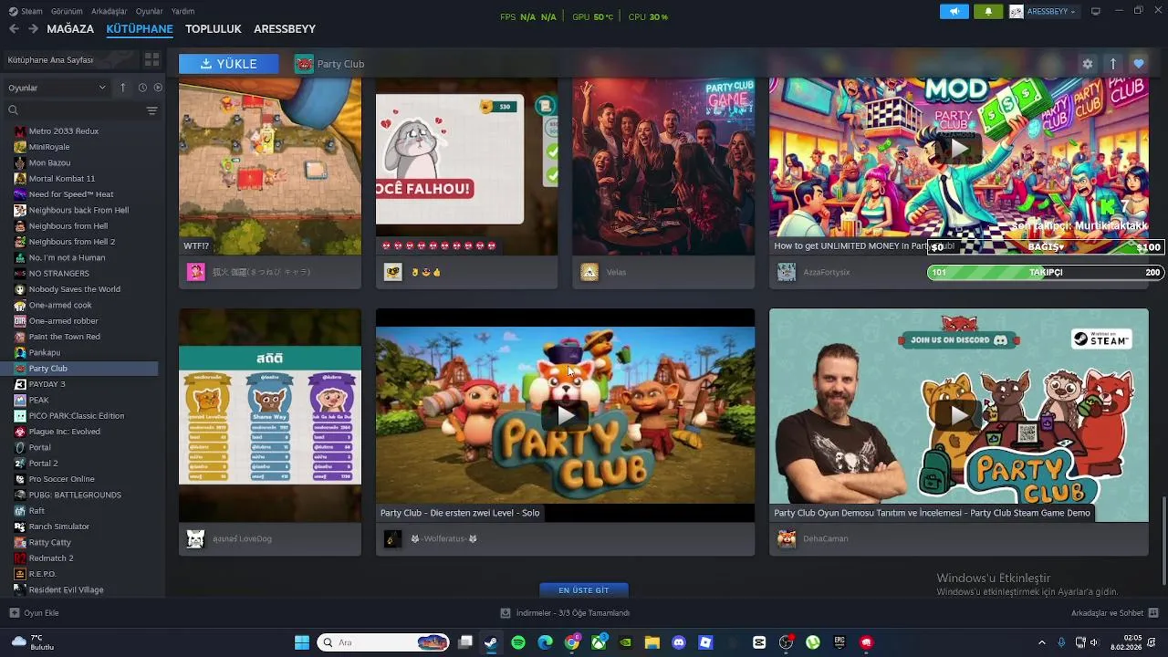This screenshot has width=1168, height=657.
Task: Open advanced filter options icon
Action: (x=151, y=110)
